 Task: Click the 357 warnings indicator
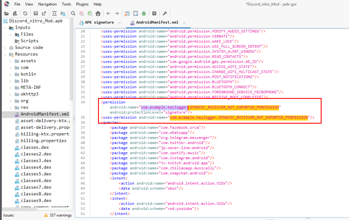click(x=58, y=215)
